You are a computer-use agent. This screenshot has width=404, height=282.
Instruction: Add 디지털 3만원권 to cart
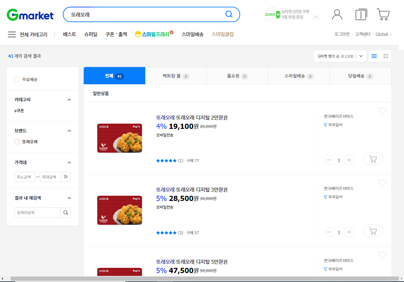[x=373, y=231]
